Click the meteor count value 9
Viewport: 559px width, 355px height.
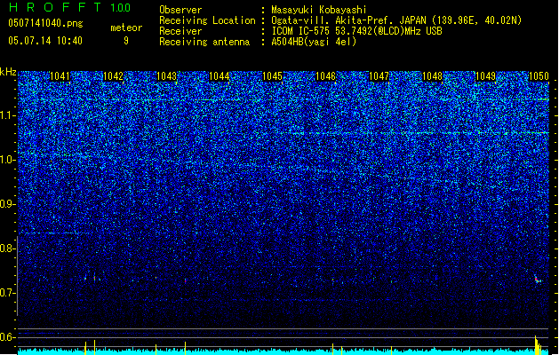[126, 41]
